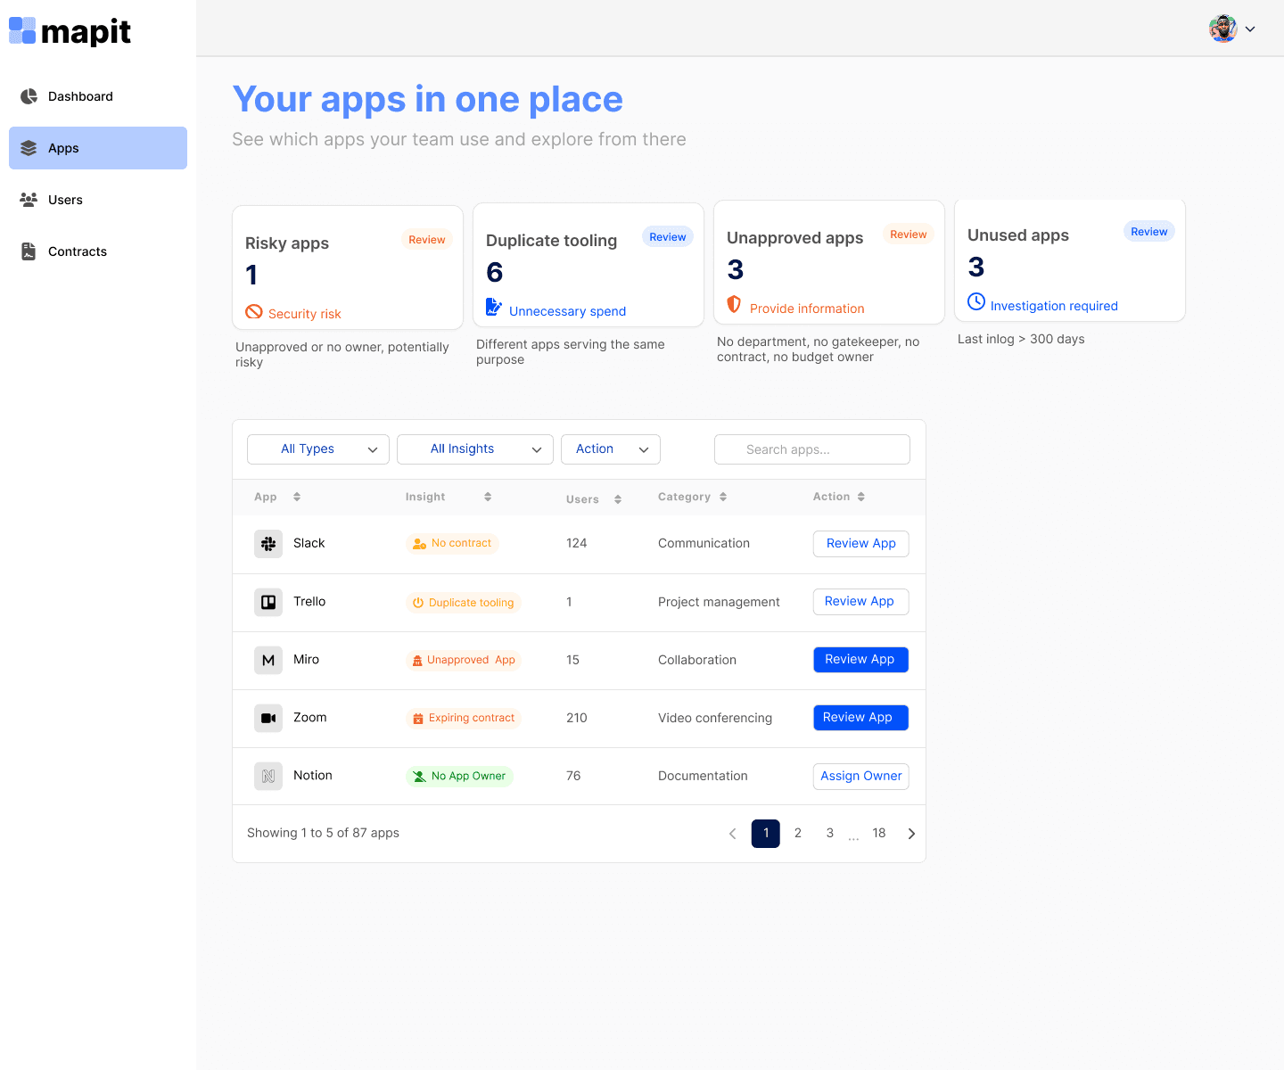Click Review App for Trello

pyautogui.click(x=861, y=602)
